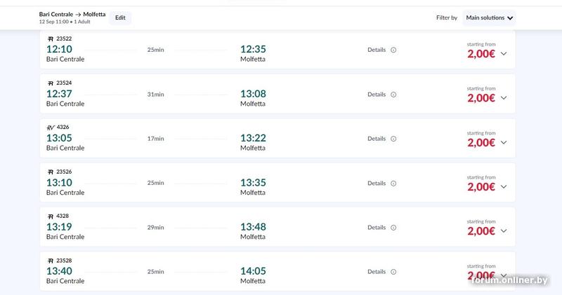Open Details for the 13:40 train
This screenshot has height=295, width=562.
377,272
